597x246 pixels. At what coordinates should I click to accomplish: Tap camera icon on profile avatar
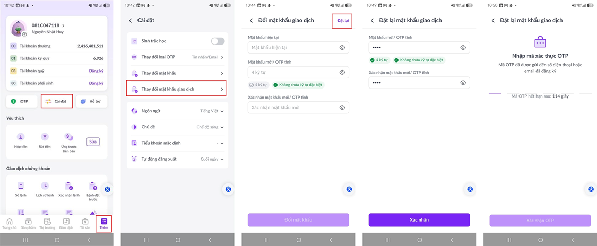(x=24, y=34)
